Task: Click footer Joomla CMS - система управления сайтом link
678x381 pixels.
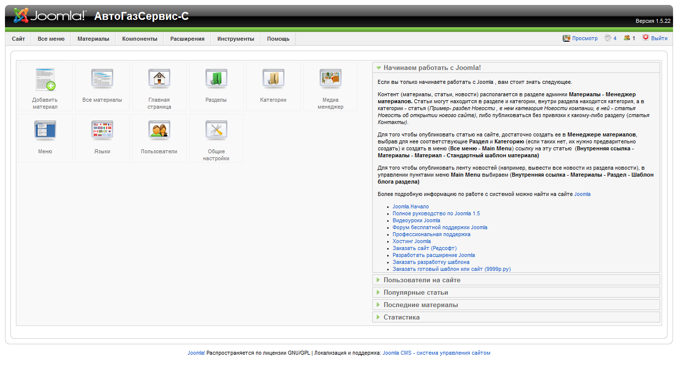Action: [x=436, y=353]
